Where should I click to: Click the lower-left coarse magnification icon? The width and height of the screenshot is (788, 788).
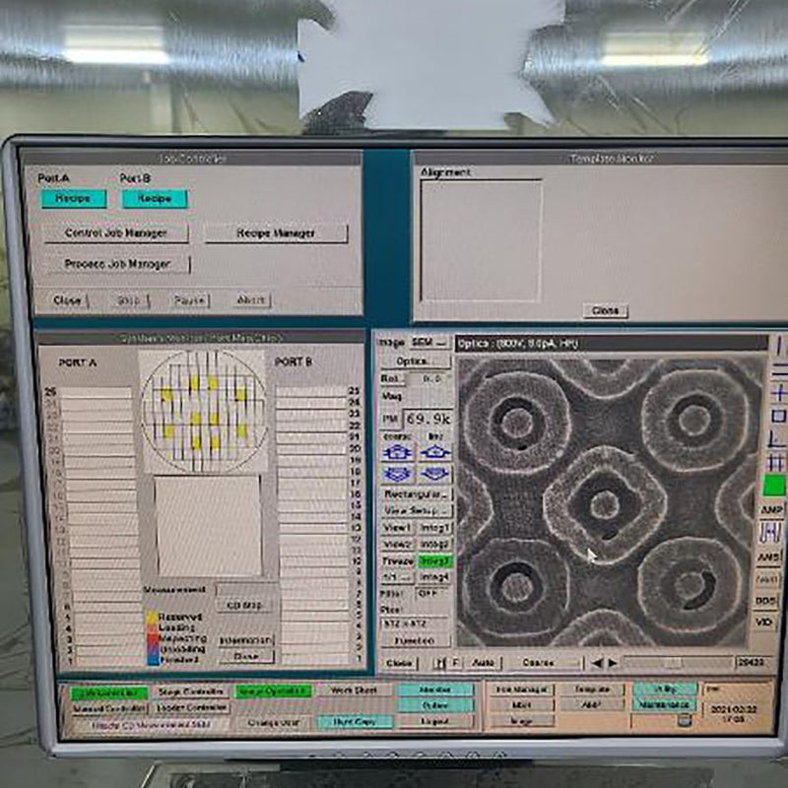click(x=398, y=474)
